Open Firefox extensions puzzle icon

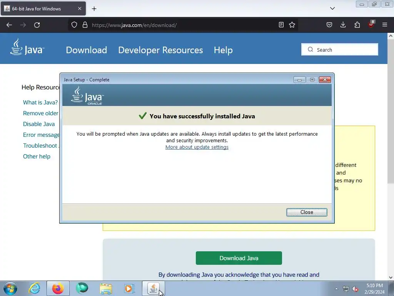[x=357, y=25]
